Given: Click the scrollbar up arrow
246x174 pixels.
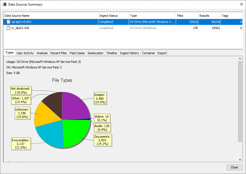Looking at the screenshot, I should (x=240, y=59).
